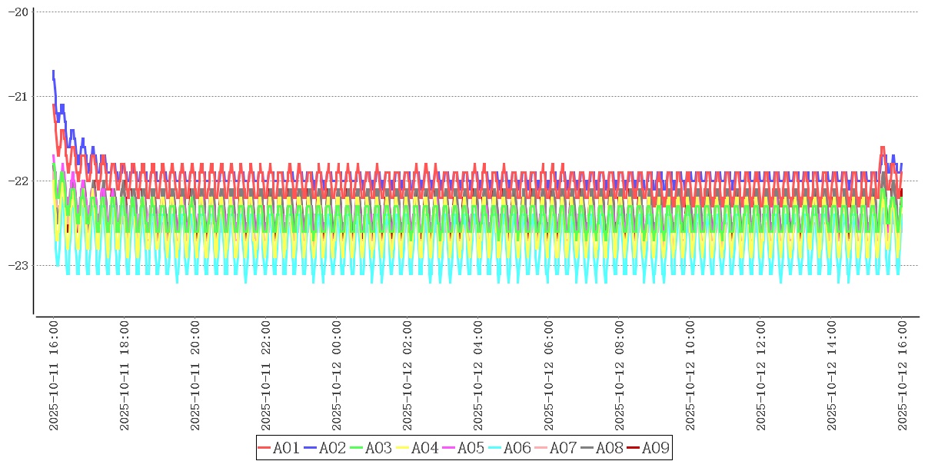The width and height of the screenshot is (928, 461).
Task: Toggle the A05 magenta legend entry
Action: click(x=464, y=448)
